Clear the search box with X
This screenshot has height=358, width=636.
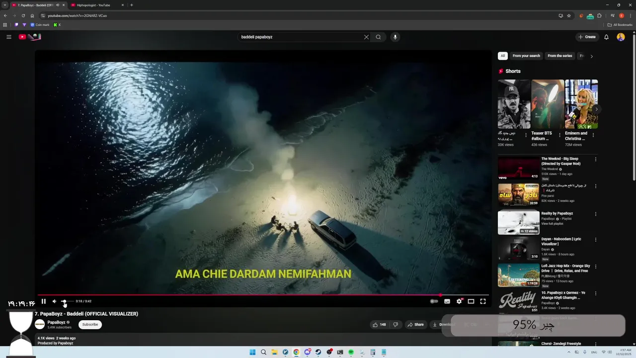(x=366, y=37)
